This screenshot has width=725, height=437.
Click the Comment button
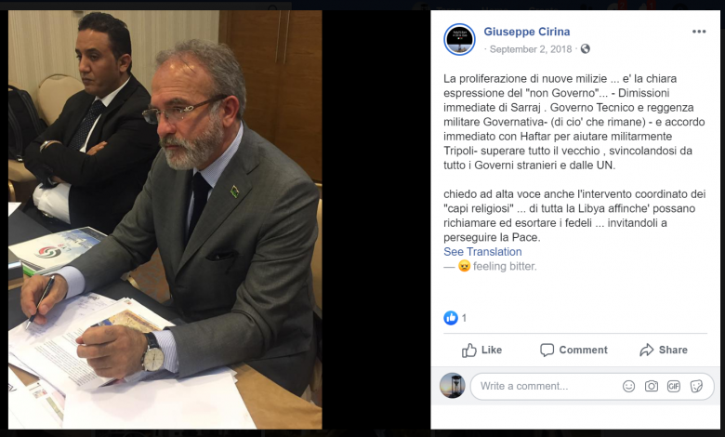click(x=573, y=350)
